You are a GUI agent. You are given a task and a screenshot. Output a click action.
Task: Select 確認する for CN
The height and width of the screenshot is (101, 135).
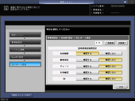87,79
